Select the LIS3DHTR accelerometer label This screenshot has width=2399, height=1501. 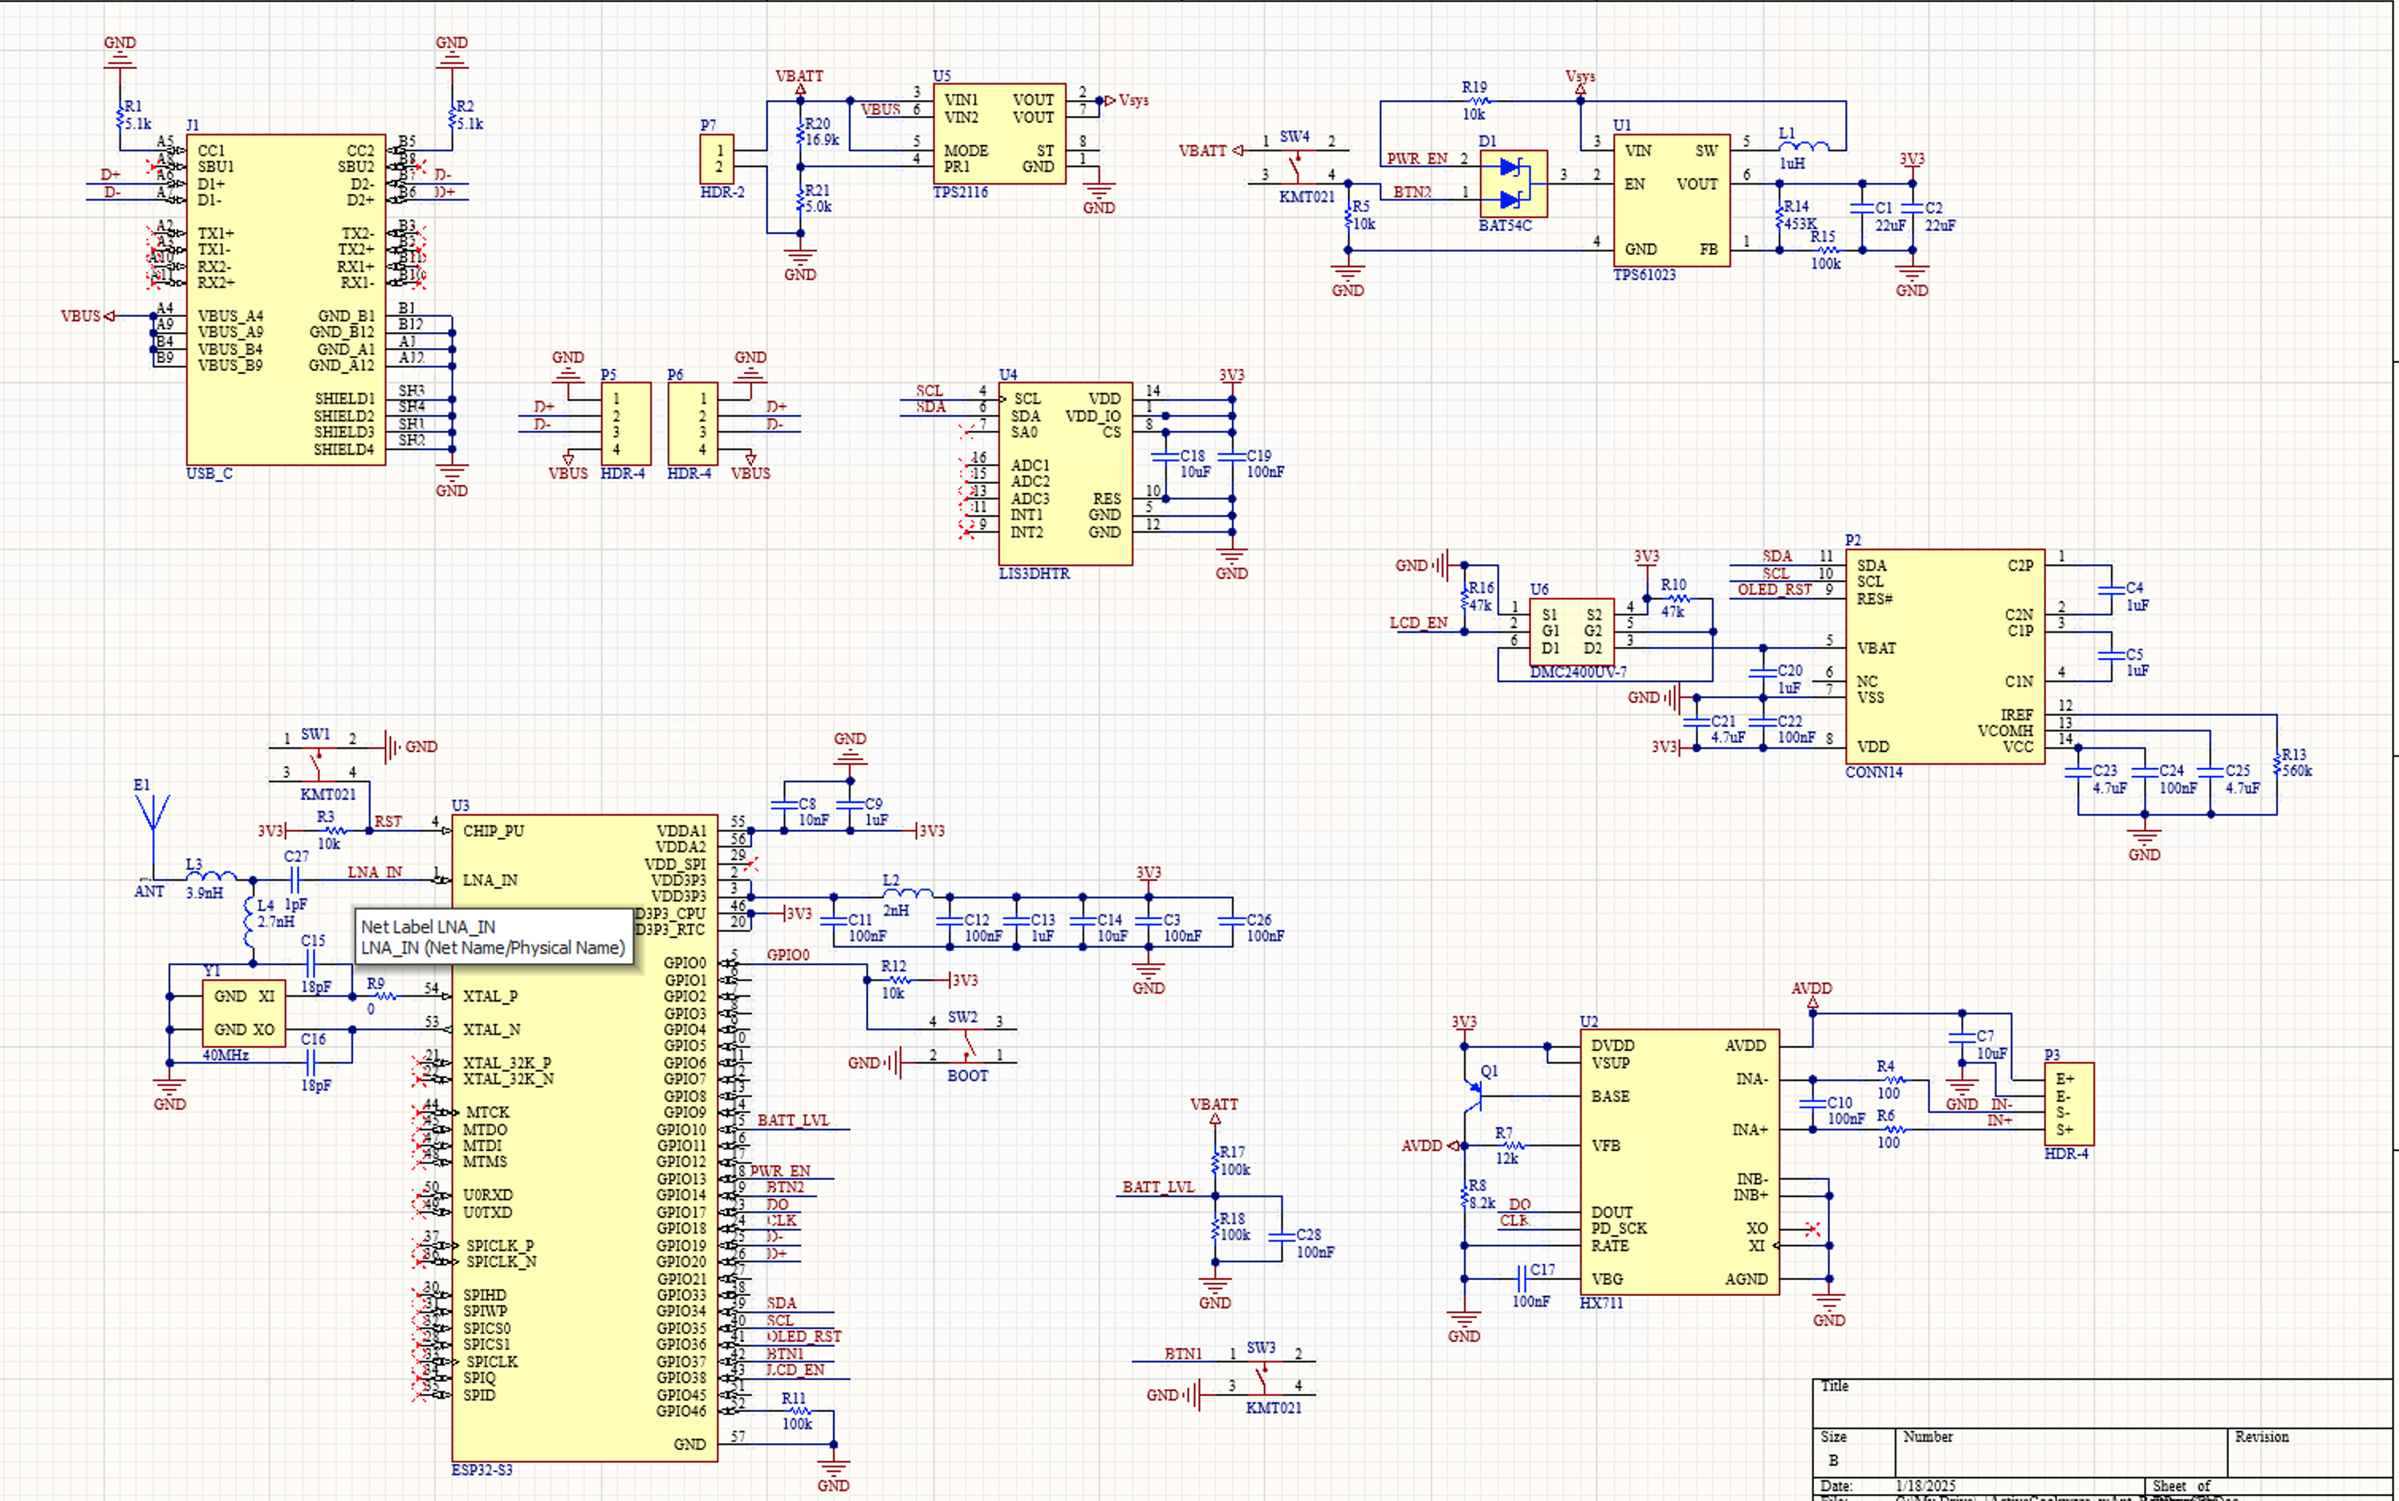click(x=1034, y=574)
